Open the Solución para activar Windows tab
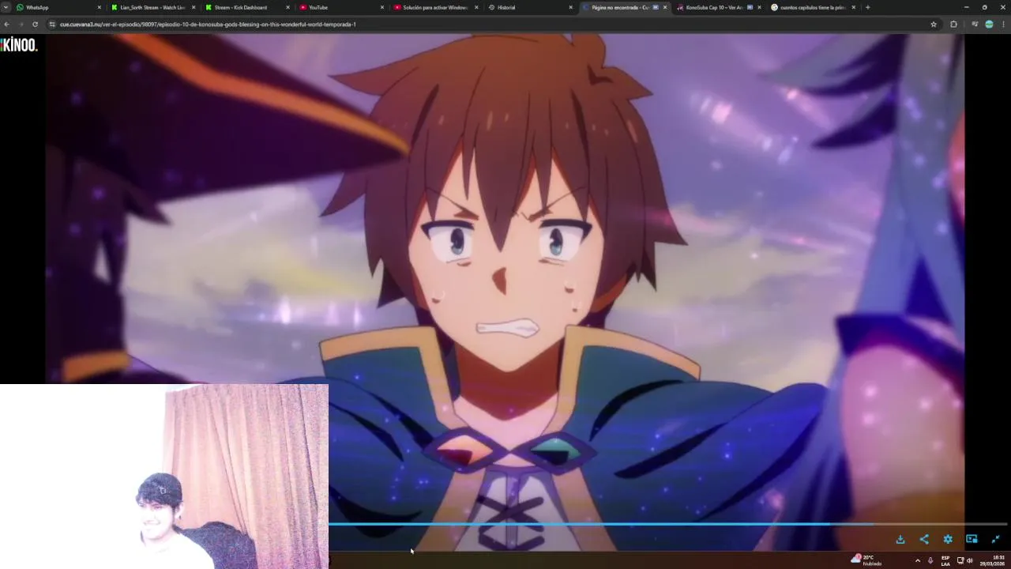1011x569 pixels. [435, 7]
